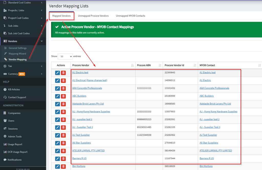This screenshot has width=262, height=170.
Task: Open Barriers R US MYOB contact link
Action: [207, 158]
